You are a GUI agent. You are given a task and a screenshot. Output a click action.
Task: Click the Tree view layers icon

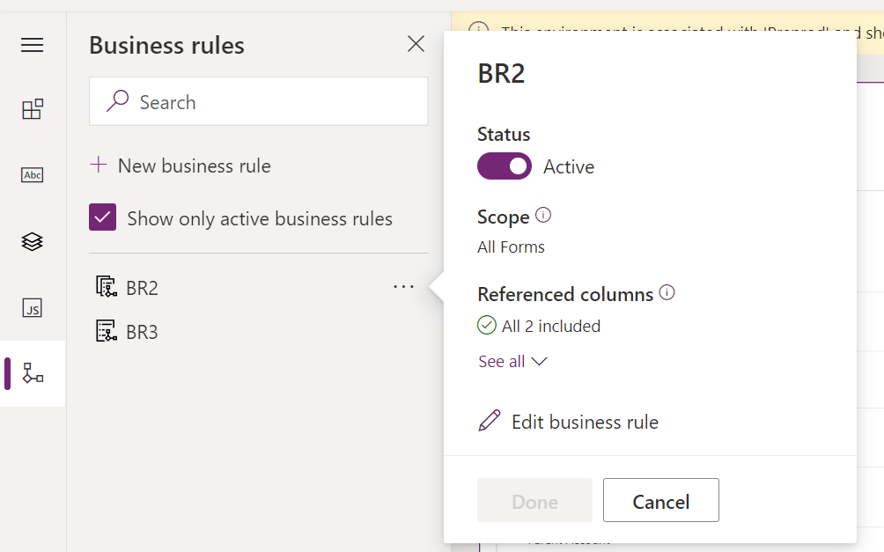[x=32, y=241]
